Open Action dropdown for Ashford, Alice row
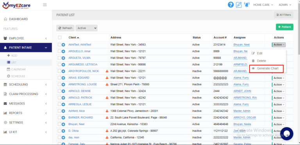This screenshot has width=300, height=145. pyautogui.click(x=279, y=111)
